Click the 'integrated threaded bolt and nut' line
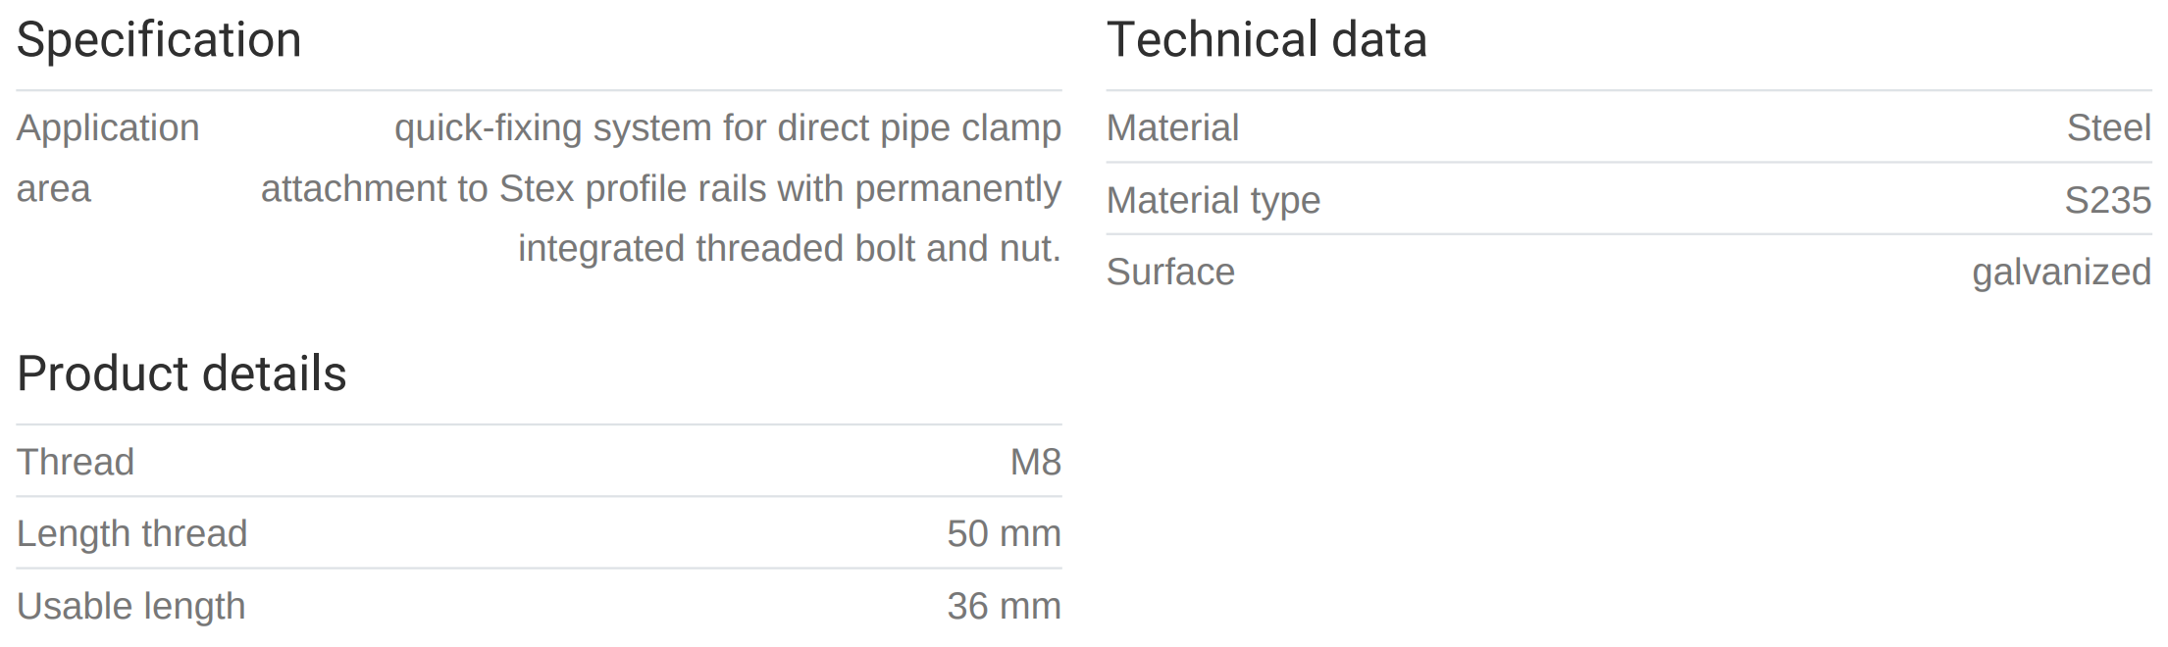 pos(789,249)
